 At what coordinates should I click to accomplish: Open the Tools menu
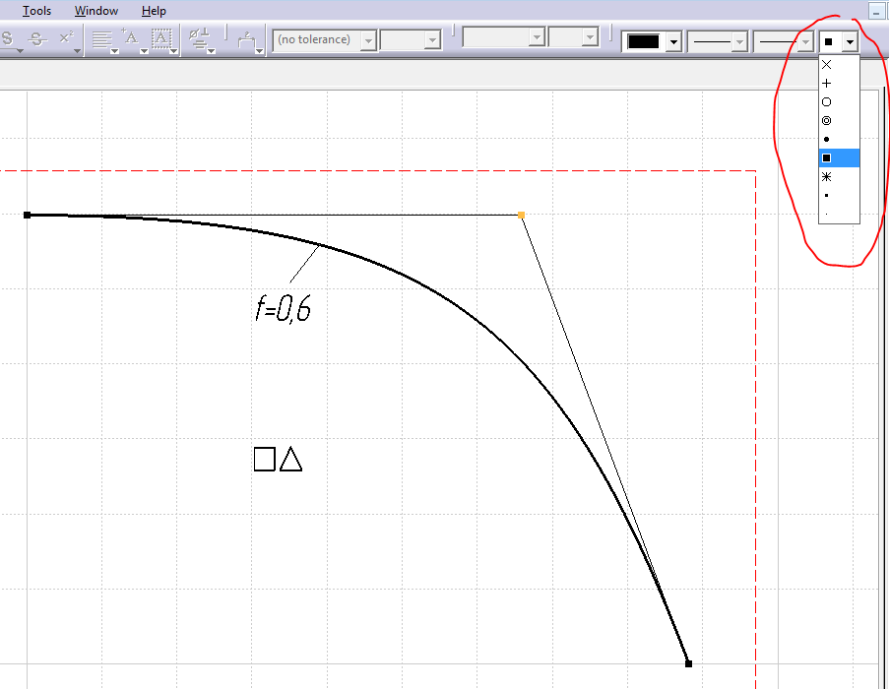[x=36, y=11]
